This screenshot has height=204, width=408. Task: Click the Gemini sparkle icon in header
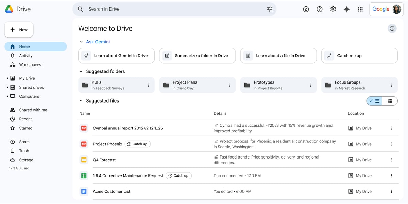[346, 9]
